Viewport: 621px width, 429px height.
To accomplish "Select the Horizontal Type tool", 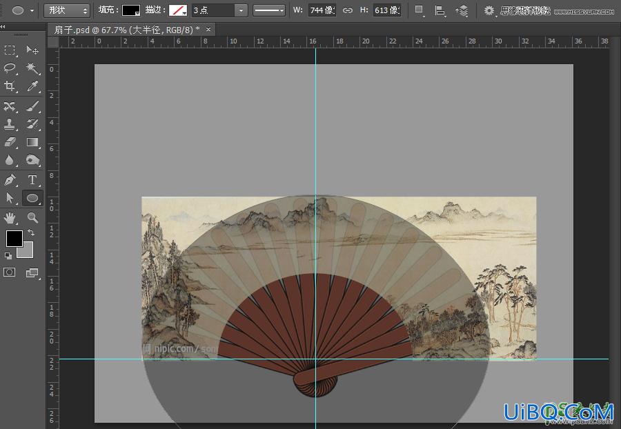I will point(32,180).
